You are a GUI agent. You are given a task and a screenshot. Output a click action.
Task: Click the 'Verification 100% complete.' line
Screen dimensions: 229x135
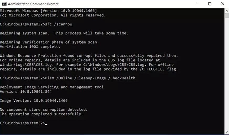point(30,46)
